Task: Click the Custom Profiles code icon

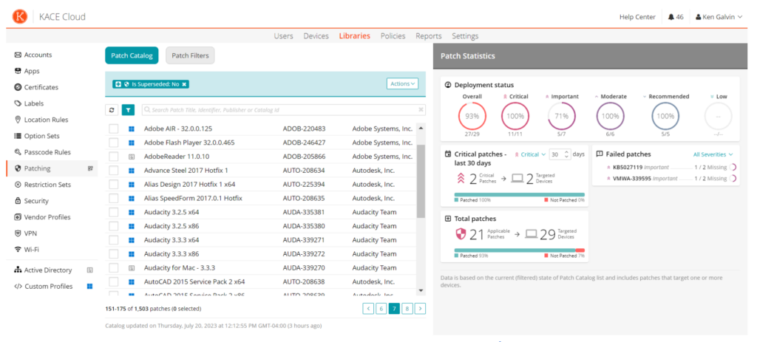Action: coord(18,286)
